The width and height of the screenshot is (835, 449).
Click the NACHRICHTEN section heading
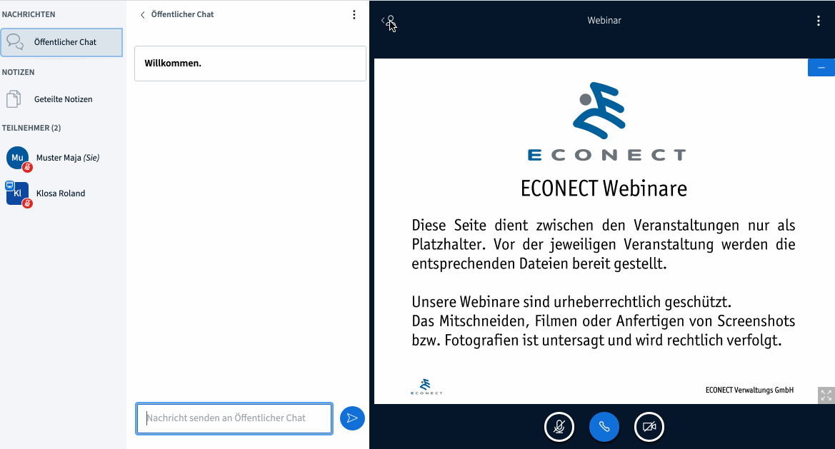29,14
